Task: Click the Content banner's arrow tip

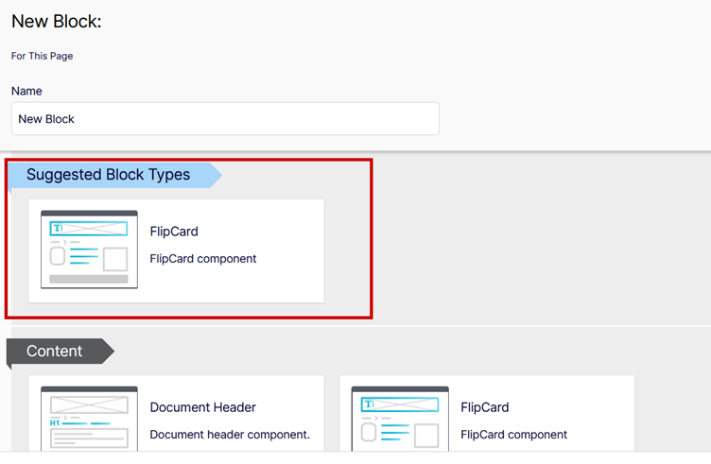Action: (109, 352)
